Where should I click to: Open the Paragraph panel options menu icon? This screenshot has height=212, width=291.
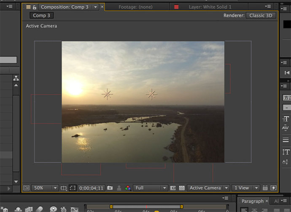(x=284, y=201)
